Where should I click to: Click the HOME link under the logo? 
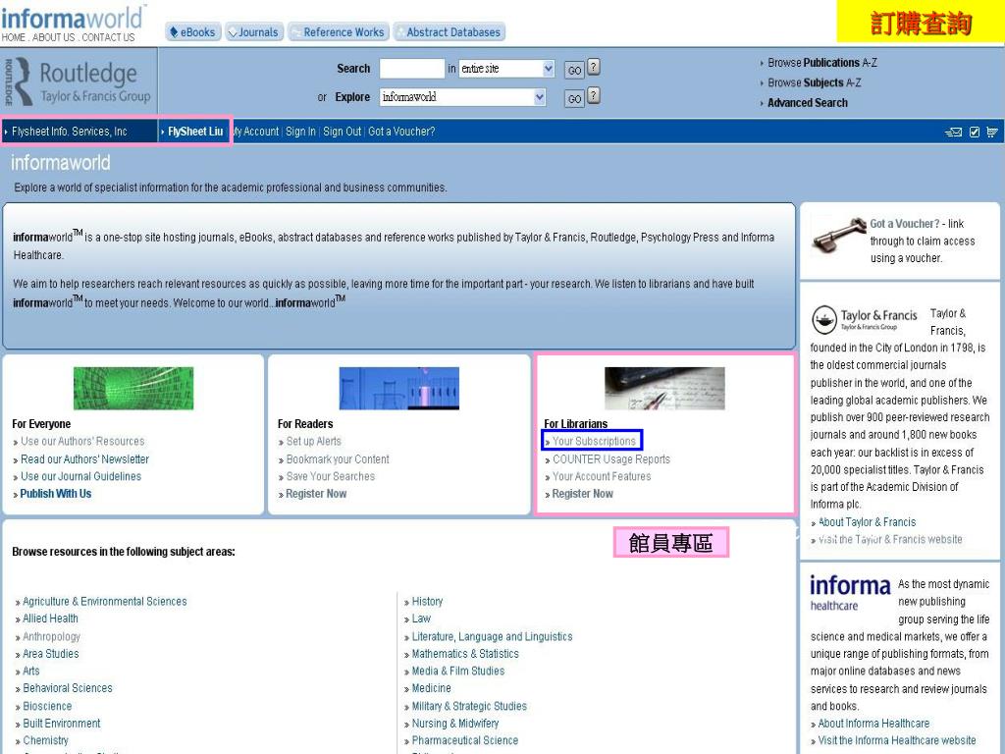point(14,38)
